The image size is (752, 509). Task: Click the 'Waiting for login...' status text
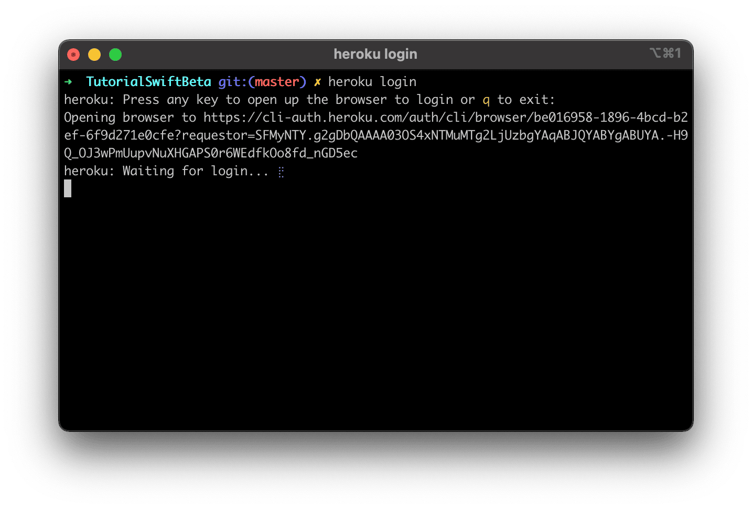tap(196, 171)
